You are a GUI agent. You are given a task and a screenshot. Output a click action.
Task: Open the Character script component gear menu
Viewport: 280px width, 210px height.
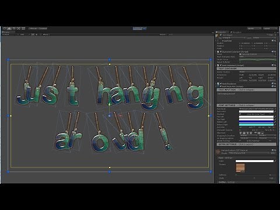(275, 51)
